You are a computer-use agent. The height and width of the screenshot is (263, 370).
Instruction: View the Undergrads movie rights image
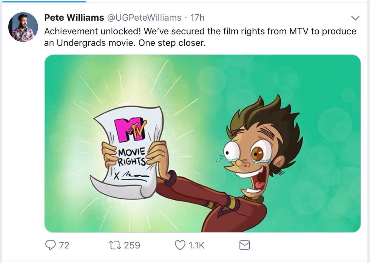tap(202, 143)
